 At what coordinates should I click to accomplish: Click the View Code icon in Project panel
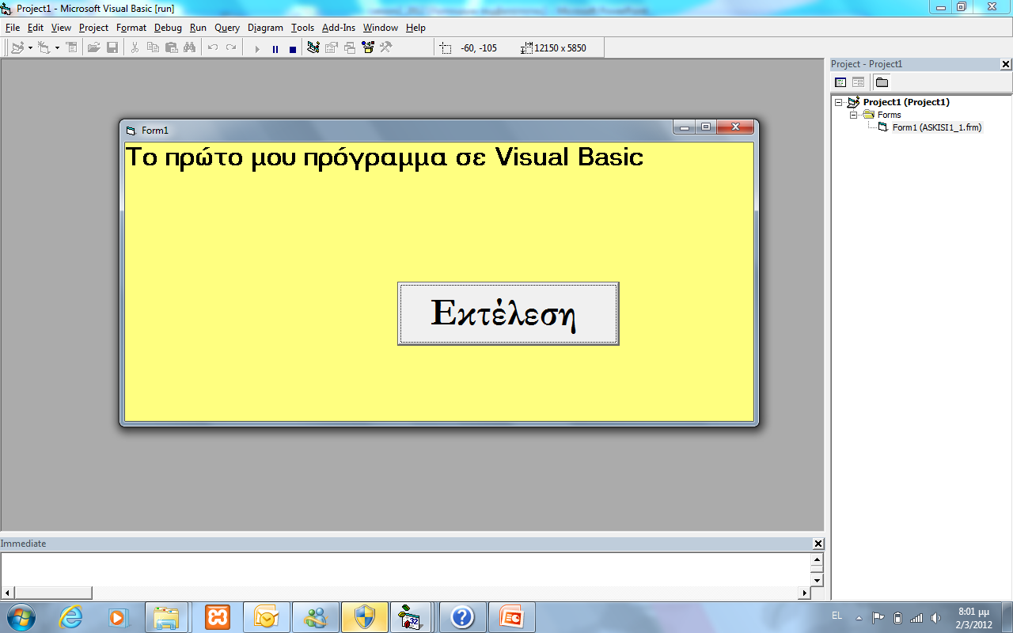840,82
